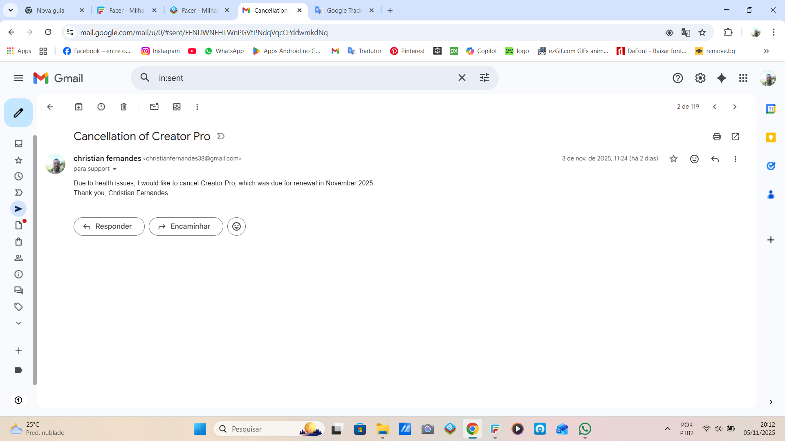Click the Responder button
The width and height of the screenshot is (785, 441).
click(109, 227)
